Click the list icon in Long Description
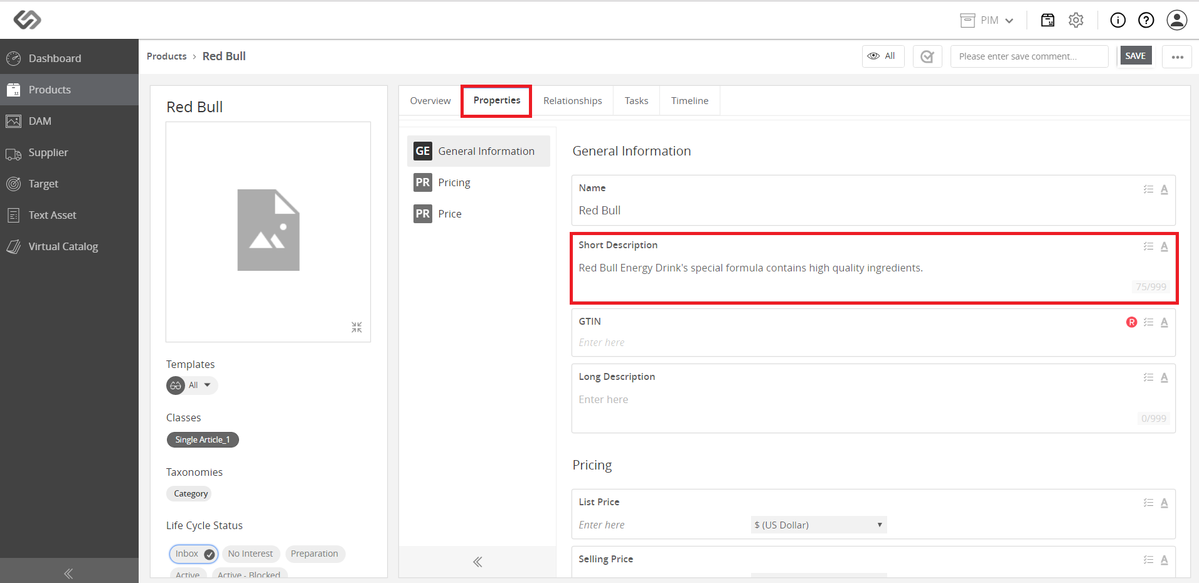 click(1148, 377)
